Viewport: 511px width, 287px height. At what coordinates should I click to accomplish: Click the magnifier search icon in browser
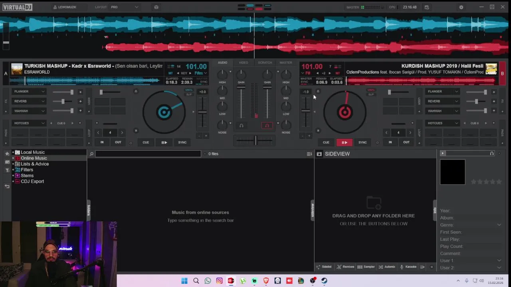(91, 154)
